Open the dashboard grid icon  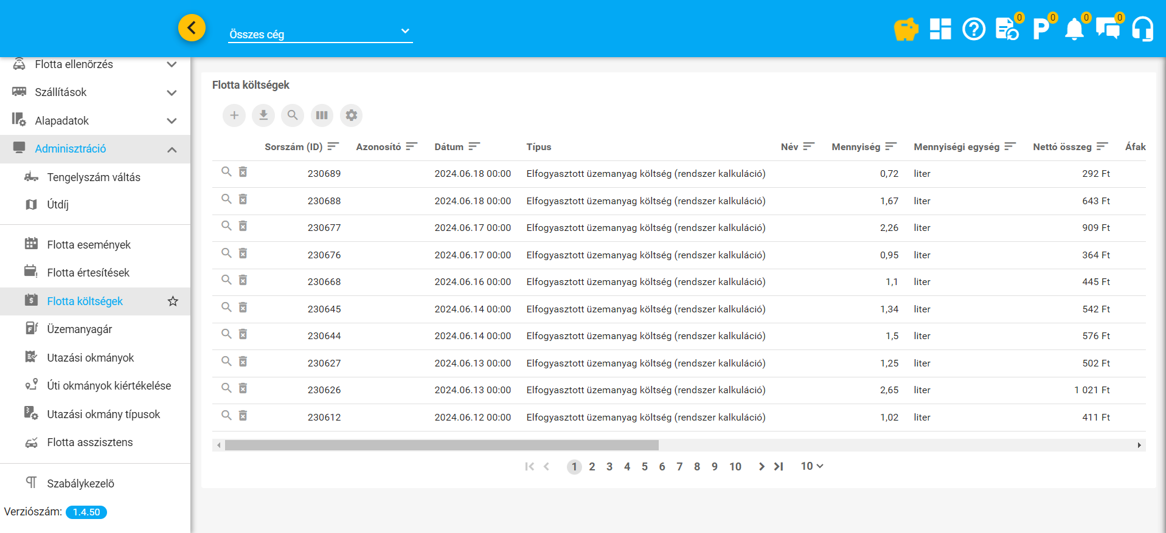[940, 29]
